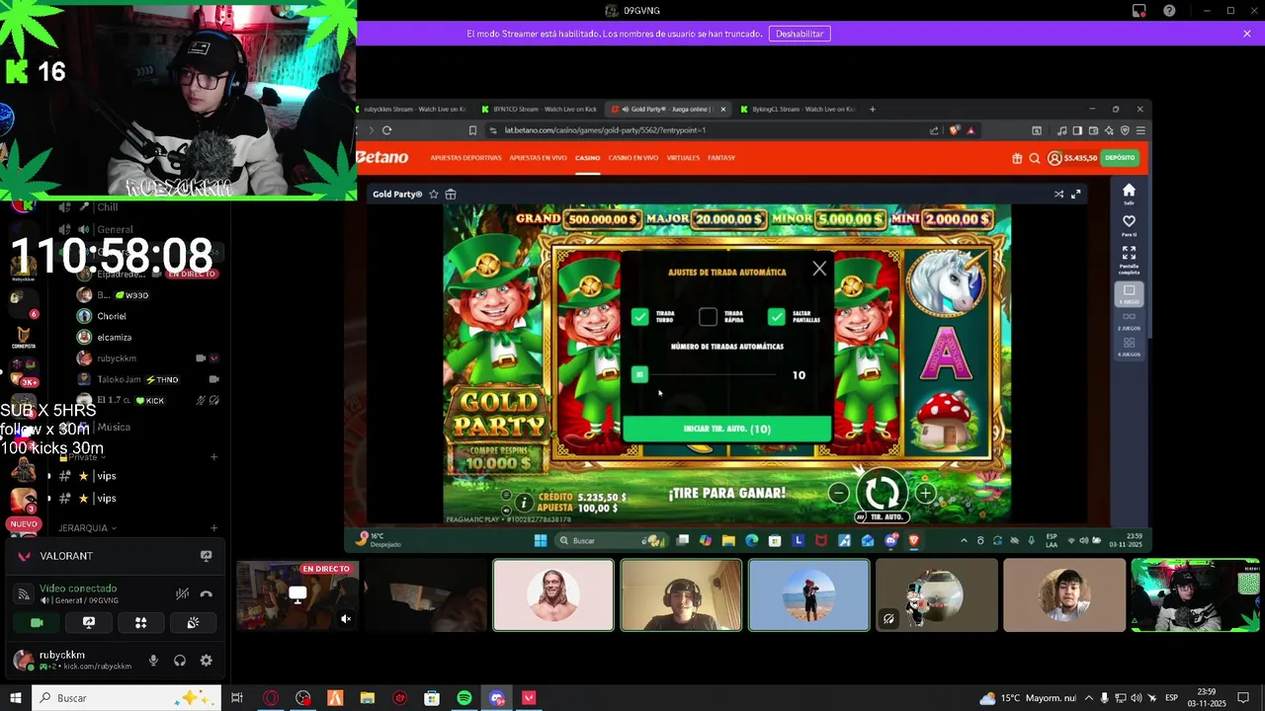Unmute the En Directo stream preview
The image size is (1265, 711).
pos(346,619)
